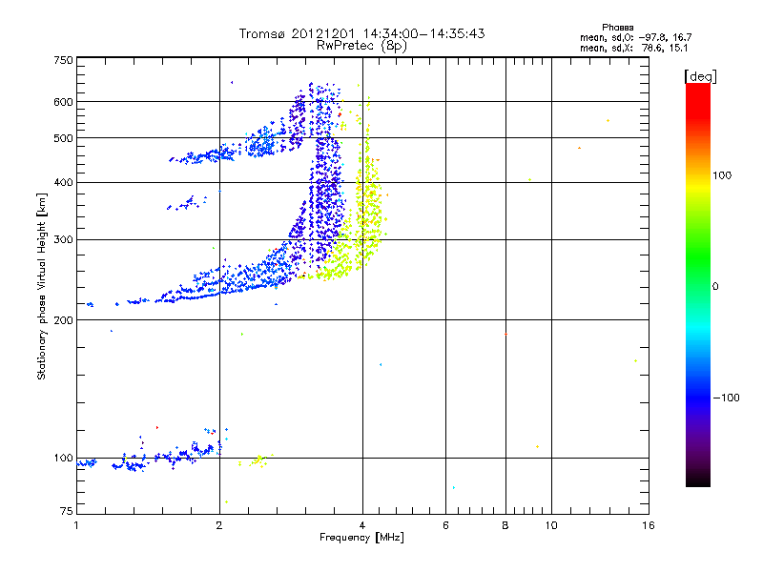Select the colorbar tick label '0'
The image size is (763, 572).
pos(715,286)
